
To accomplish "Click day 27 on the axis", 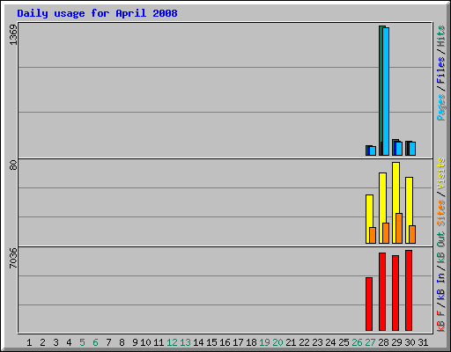I will click(x=370, y=342).
